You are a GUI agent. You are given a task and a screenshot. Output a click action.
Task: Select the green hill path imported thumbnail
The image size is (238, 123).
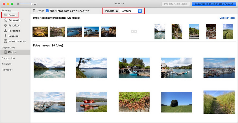coord(228,32)
